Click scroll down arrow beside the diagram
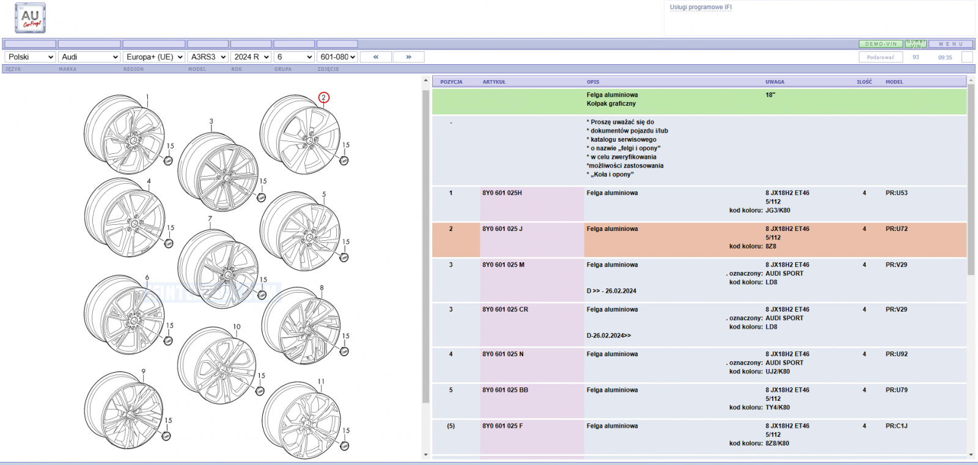This screenshot has width=978, height=465. pos(425,455)
